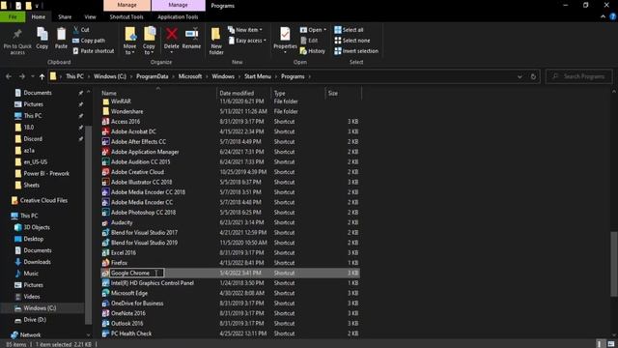Open the Open dropdown in ribbon
This screenshot has width=618, height=348.
(313, 30)
